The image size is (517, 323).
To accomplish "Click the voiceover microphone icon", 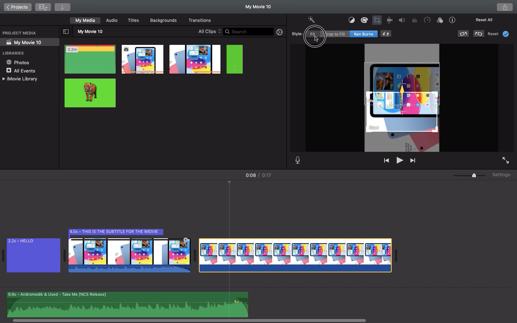I will coord(298,160).
